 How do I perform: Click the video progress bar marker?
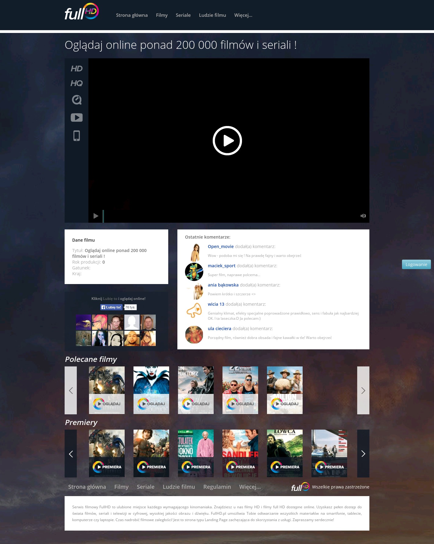pyautogui.click(x=103, y=216)
